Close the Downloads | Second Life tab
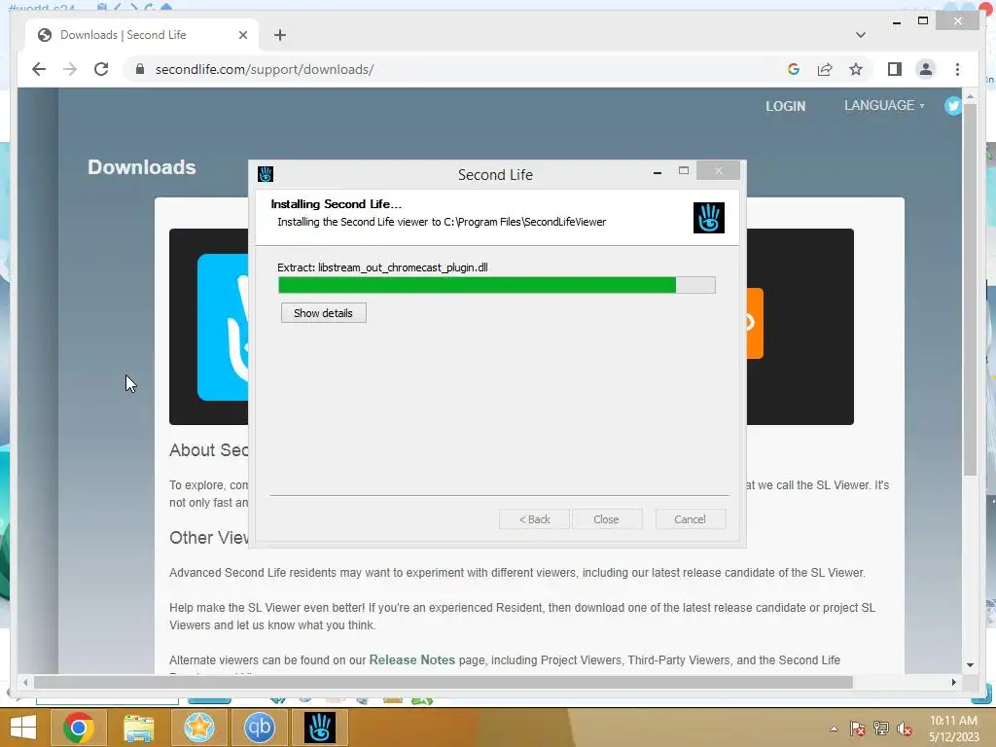Viewport: 996px width, 747px height. point(242,35)
